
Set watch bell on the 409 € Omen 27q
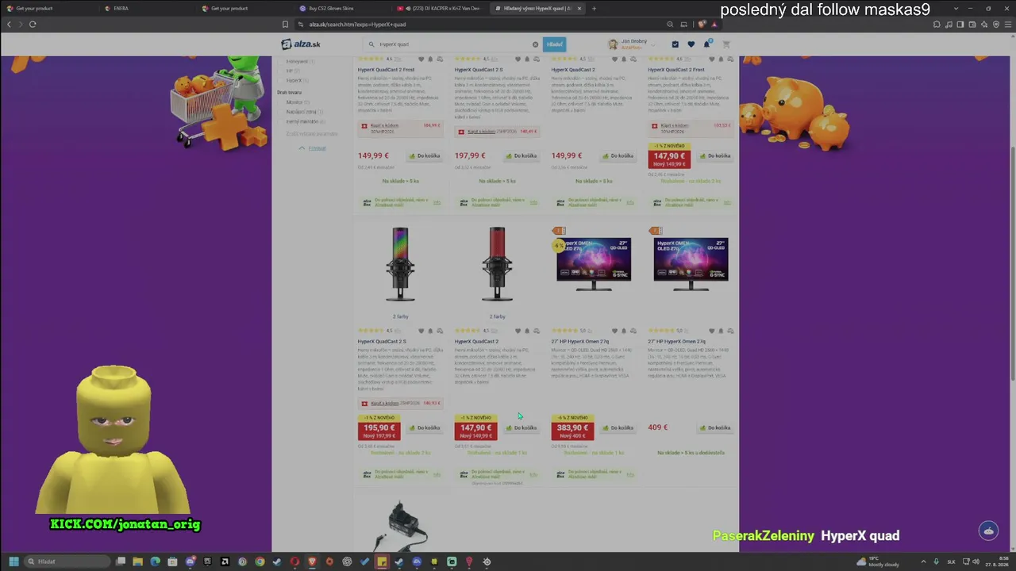point(721,331)
